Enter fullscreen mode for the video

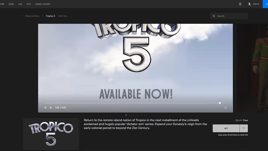[x=225, y=108]
